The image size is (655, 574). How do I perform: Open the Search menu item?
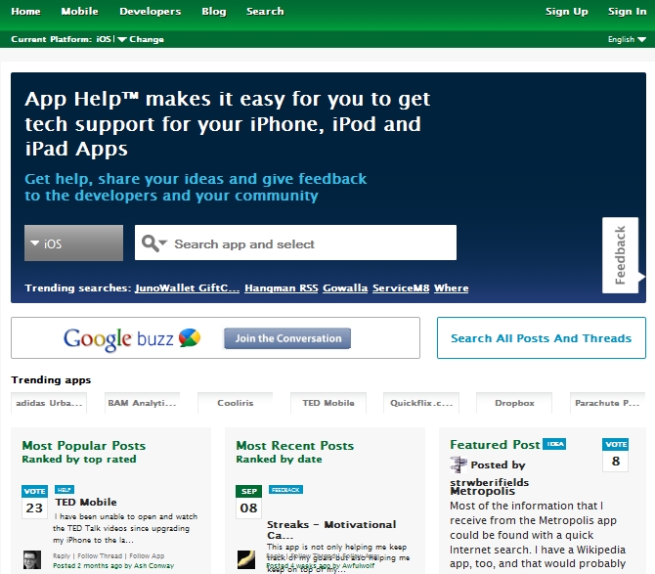click(x=265, y=12)
